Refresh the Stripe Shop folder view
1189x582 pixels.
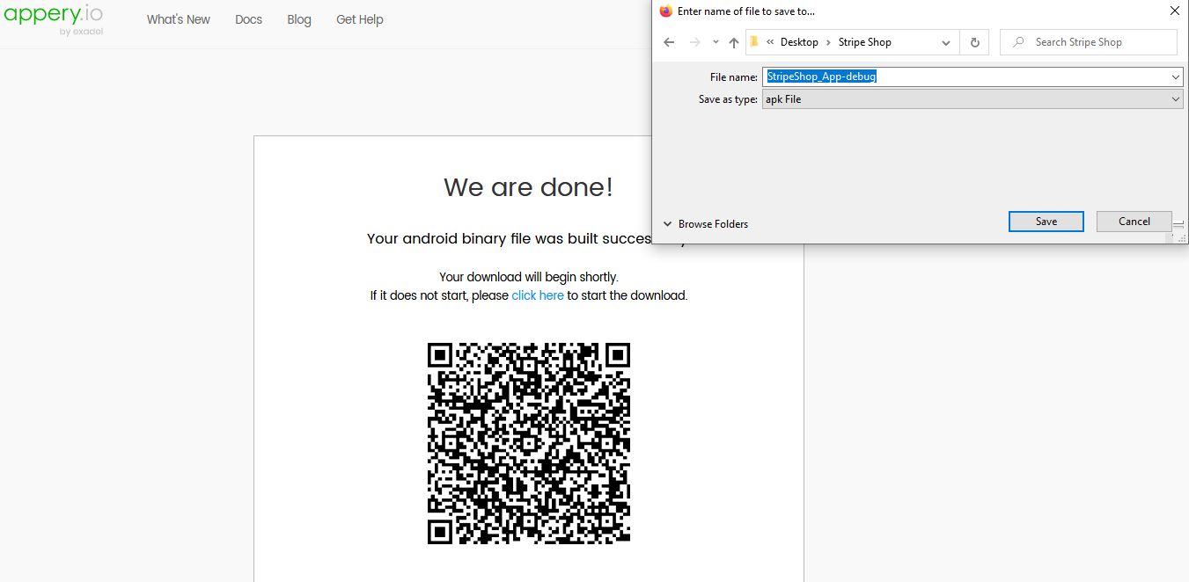(x=974, y=42)
